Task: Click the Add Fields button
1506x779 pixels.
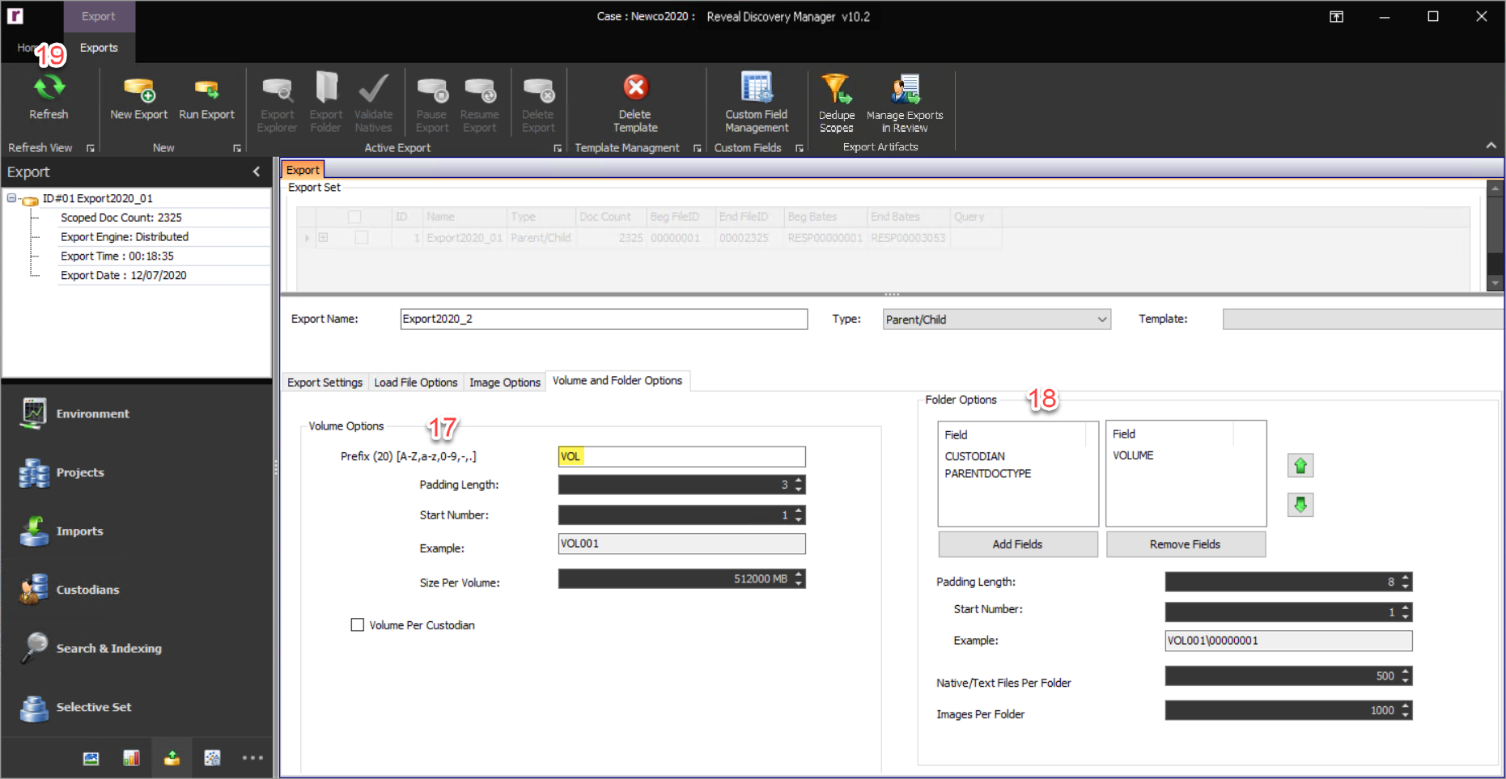Action: pyautogui.click(x=1017, y=544)
